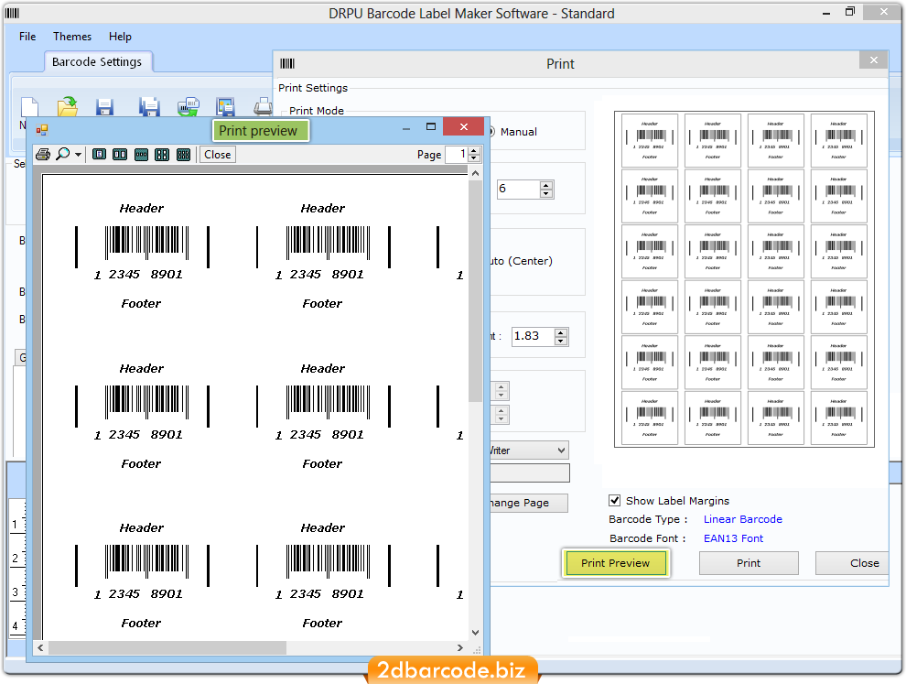Click the barcode icon in the Print dialog title bar
906x684 pixels.
click(287, 63)
